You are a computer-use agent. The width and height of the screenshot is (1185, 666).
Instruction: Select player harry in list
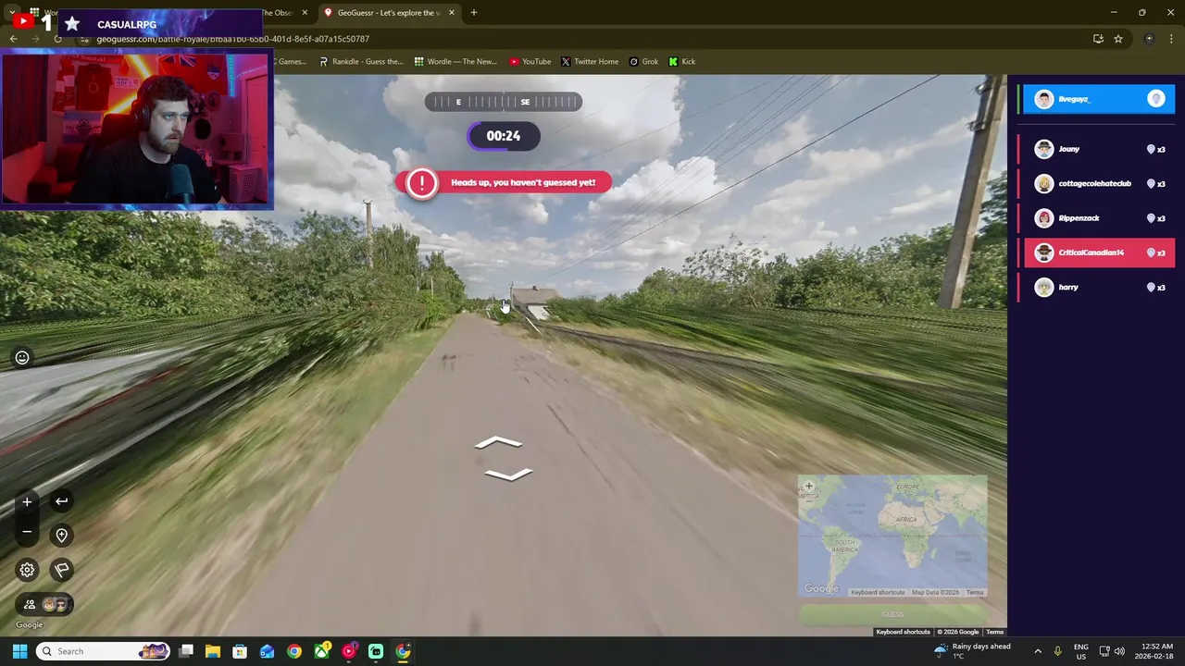[1098, 287]
